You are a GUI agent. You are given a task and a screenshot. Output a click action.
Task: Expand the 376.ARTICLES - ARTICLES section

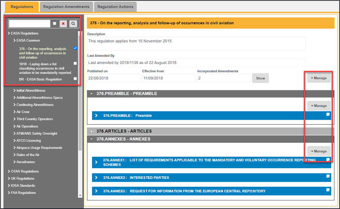pyautogui.click(x=91, y=131)
